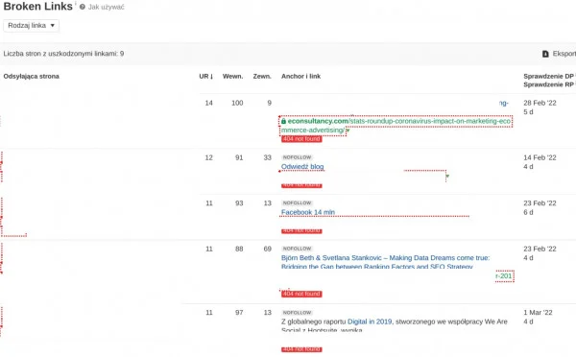Click the Odwiedź blog anchor link
This screenshot has height=357, width=576.
[x=302, y=167]
